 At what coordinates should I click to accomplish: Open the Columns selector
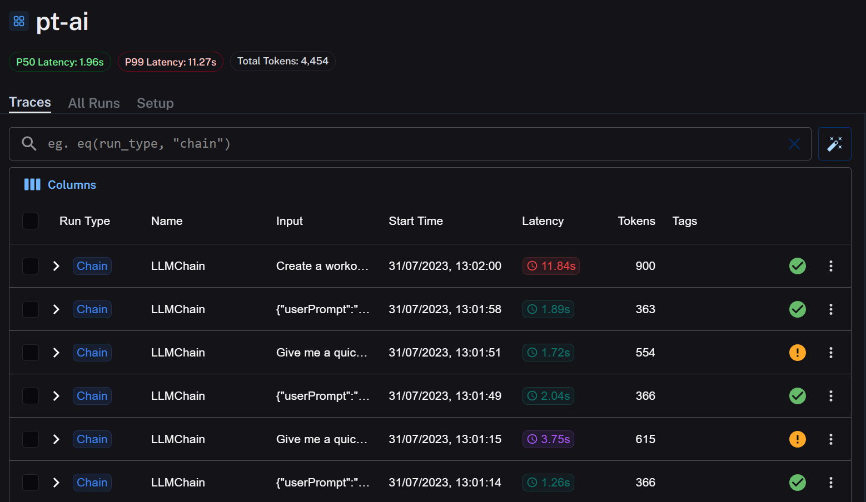click(x=60, y=185)
